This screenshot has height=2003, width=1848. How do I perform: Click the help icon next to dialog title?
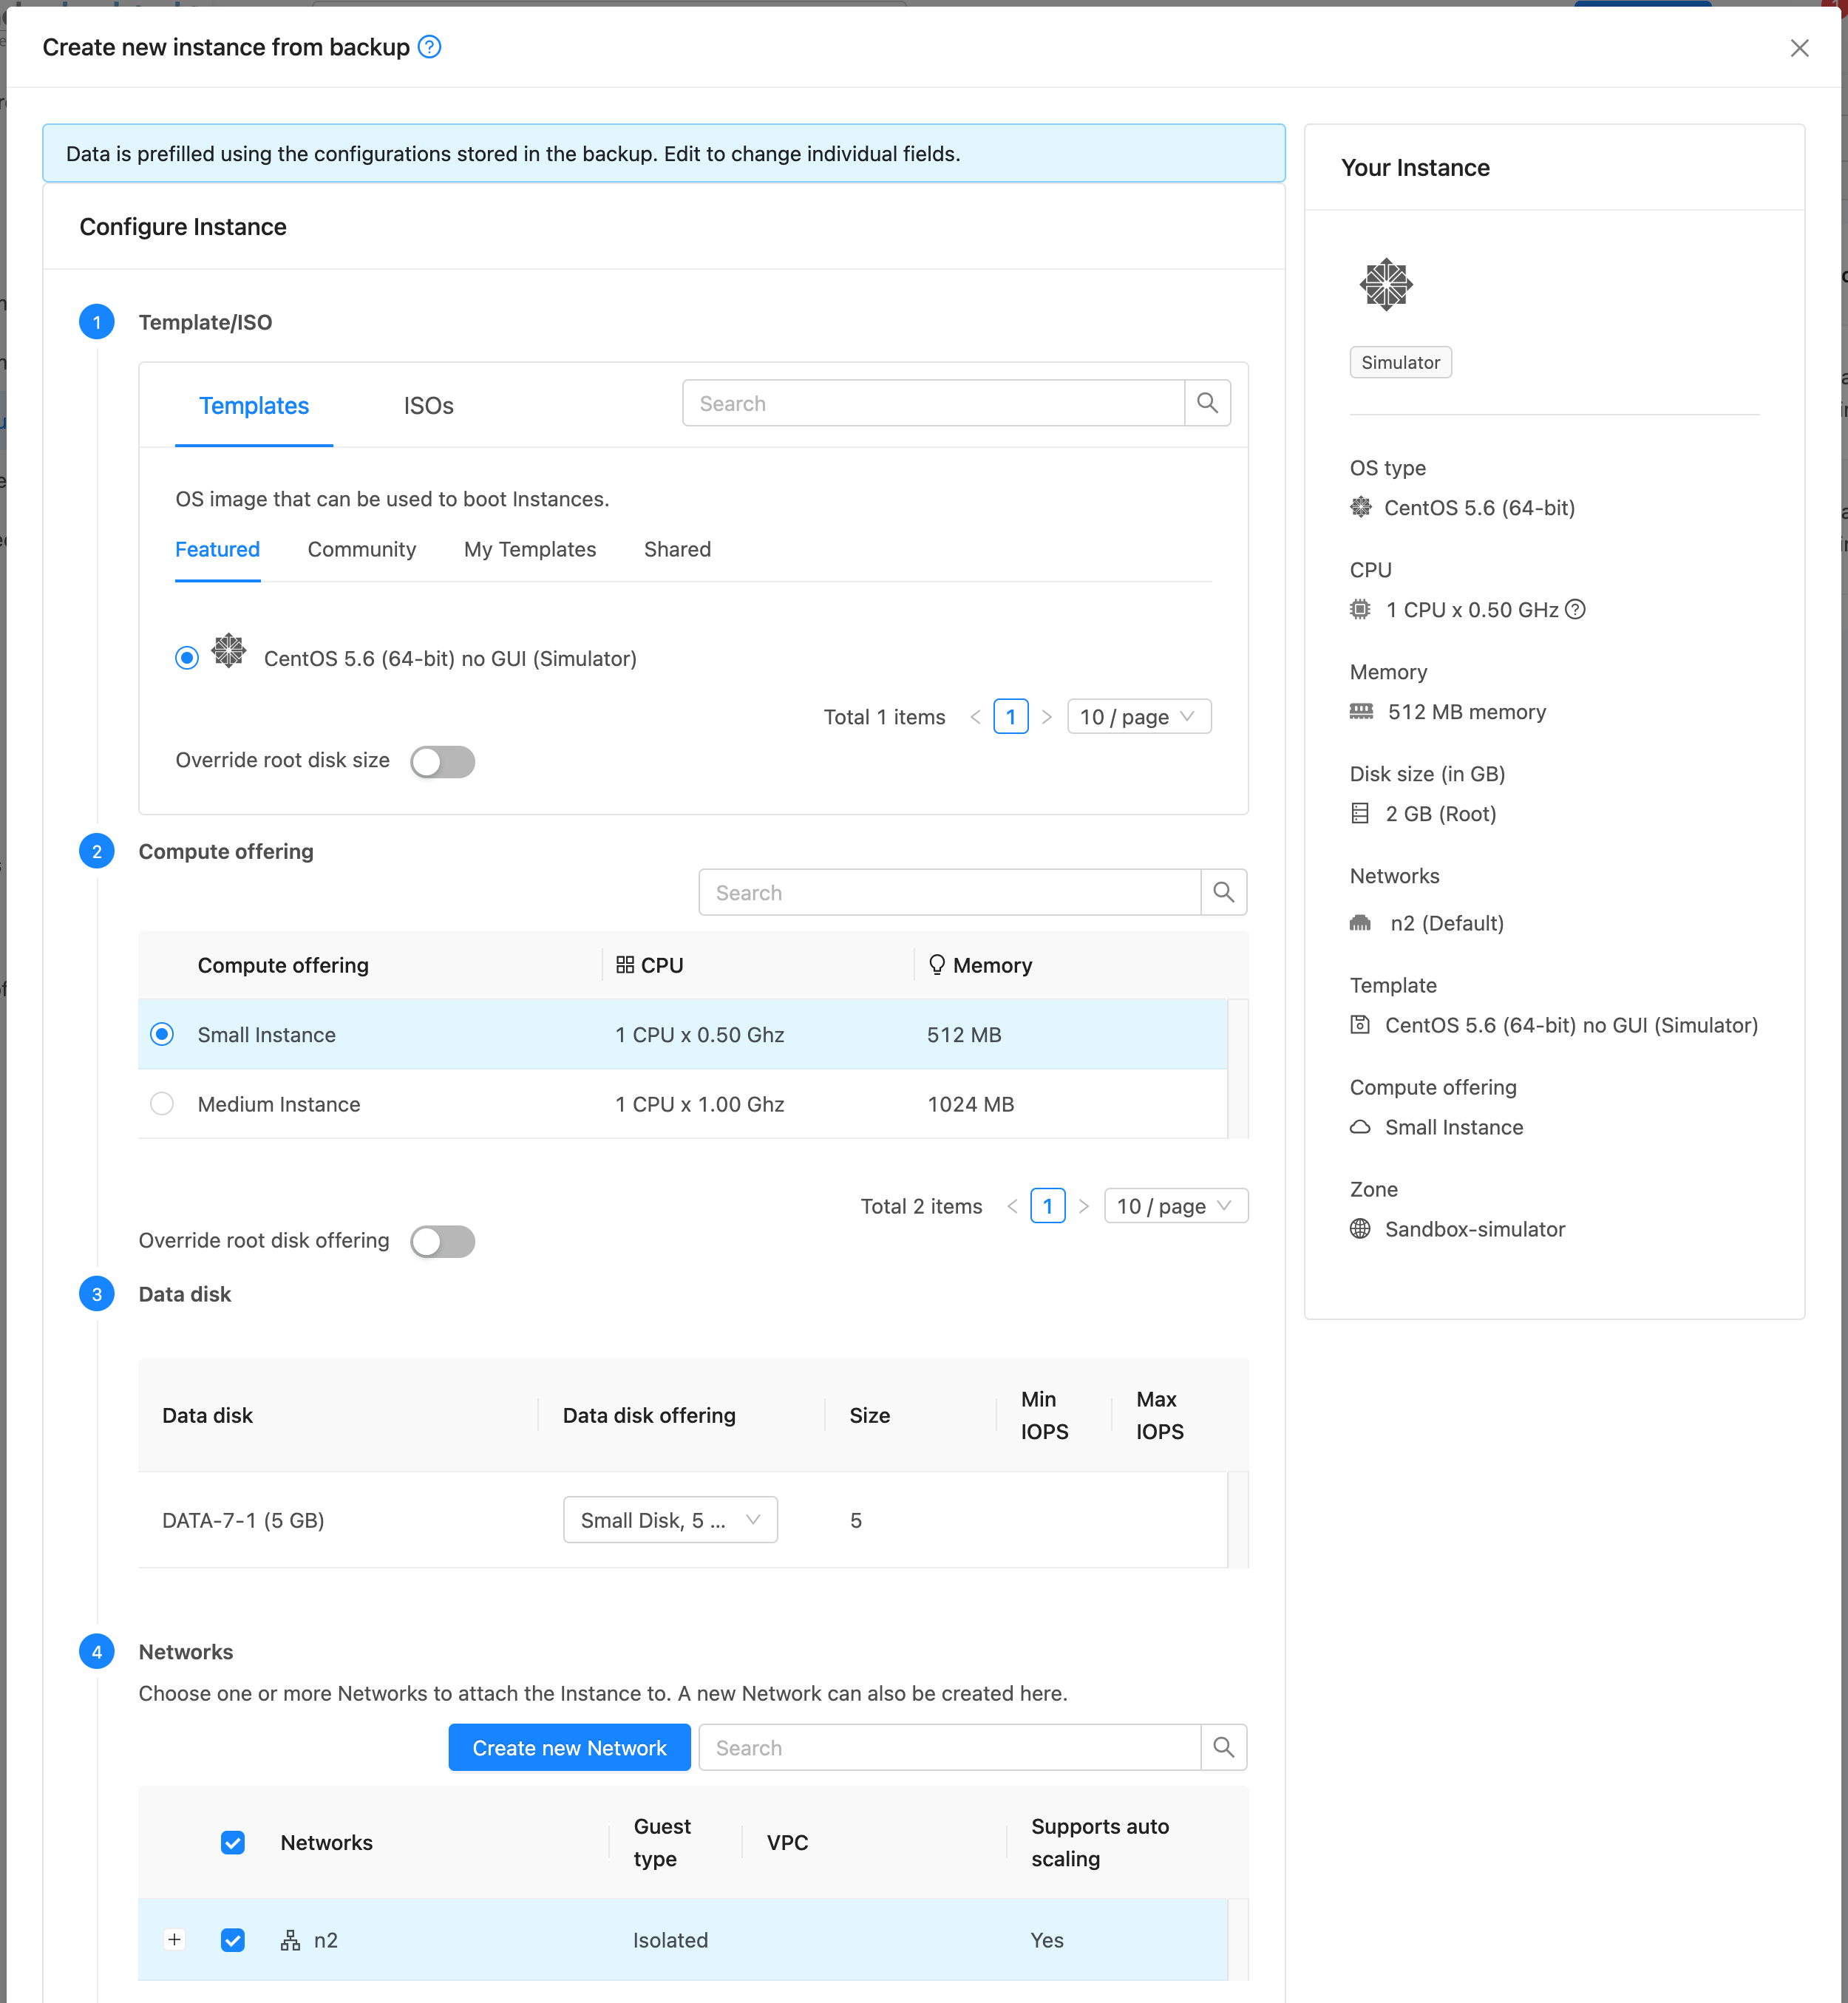[429, 47]
